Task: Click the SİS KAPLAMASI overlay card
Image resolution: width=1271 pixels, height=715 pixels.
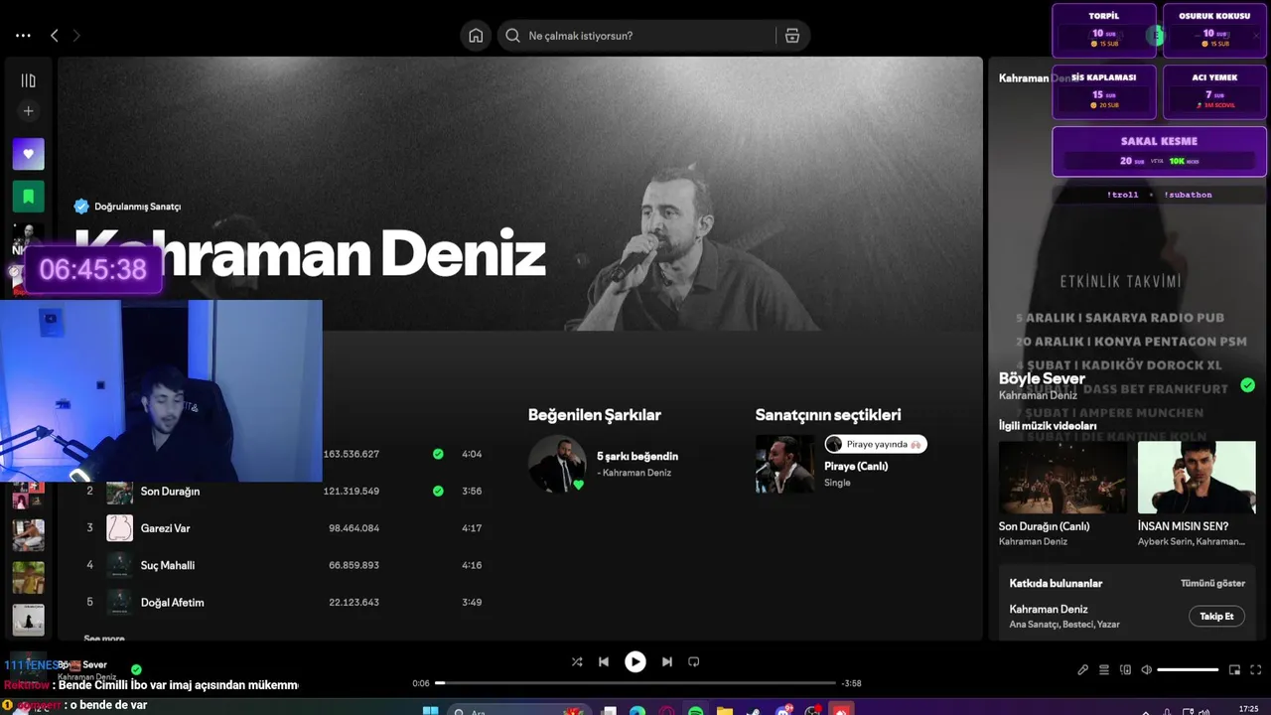Action: [1104, 91]
